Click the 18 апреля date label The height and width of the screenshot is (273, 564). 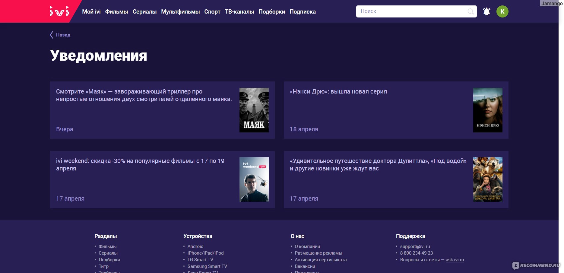click(304, 129)
